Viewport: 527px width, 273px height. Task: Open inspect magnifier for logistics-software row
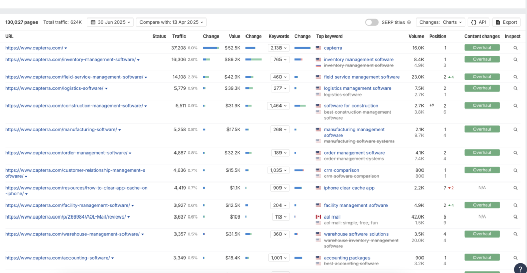pos(515,88)
